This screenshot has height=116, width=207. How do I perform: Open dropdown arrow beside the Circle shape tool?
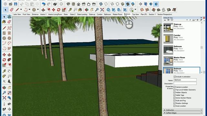pos(38,9)
